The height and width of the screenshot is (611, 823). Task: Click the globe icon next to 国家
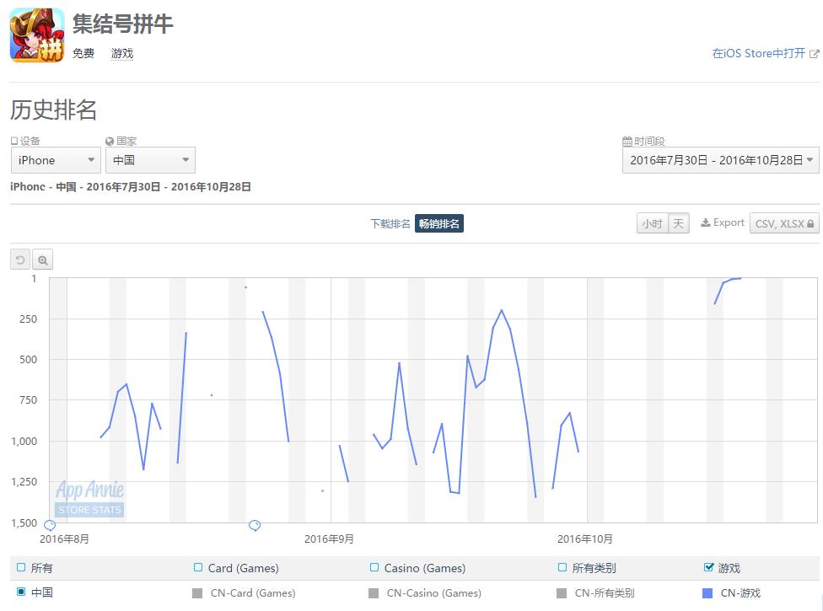click(110, 141)
